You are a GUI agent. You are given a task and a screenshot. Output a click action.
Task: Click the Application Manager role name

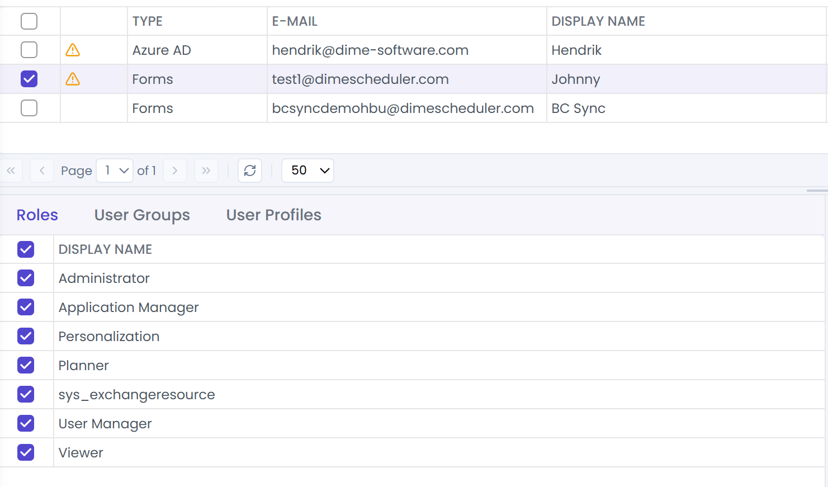click(129, 308)
